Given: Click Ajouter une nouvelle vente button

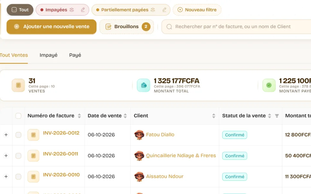Looking at the screenshot, I should point(52,27).
